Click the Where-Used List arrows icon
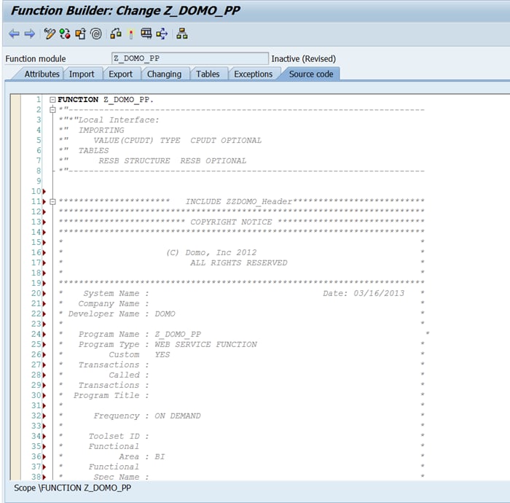Screen dimensions: 510x503 pyautogui.click(x=162, y=34)
